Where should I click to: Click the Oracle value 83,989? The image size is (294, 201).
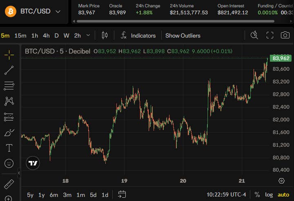117,13
